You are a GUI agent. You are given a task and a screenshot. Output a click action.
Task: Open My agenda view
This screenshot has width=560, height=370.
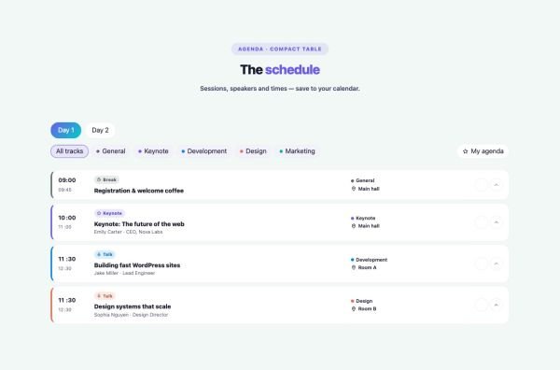click(483, 151)
